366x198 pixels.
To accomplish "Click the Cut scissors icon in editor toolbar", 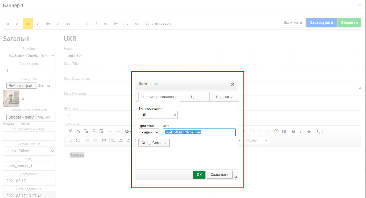I will pyautogui.click(x=70, y=132).
